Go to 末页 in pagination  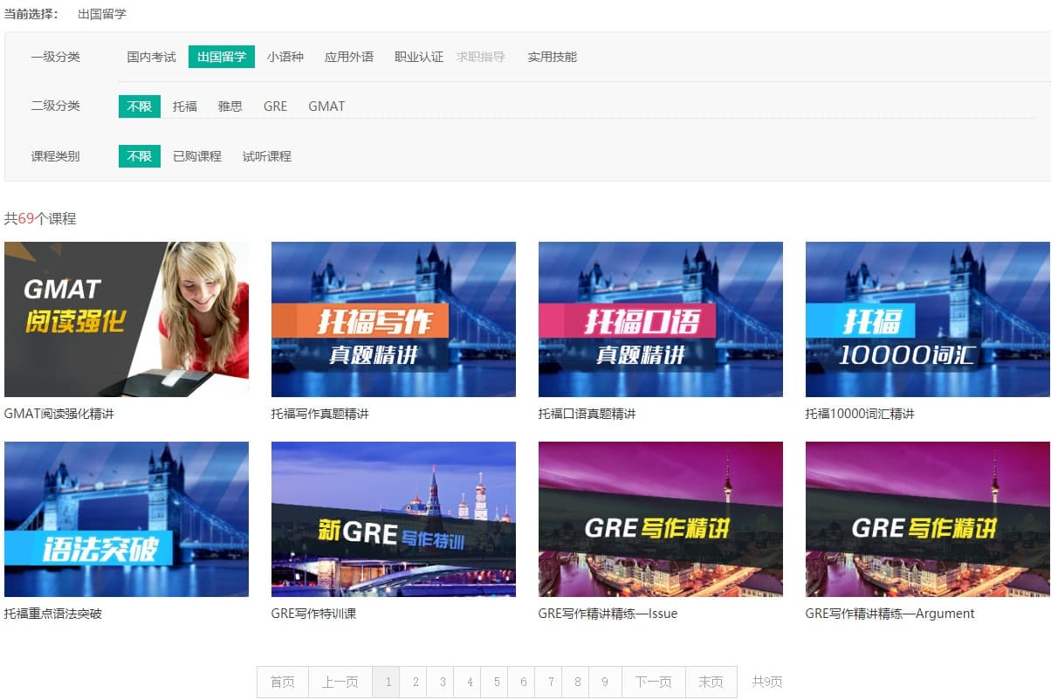click(x=711, y=683)
